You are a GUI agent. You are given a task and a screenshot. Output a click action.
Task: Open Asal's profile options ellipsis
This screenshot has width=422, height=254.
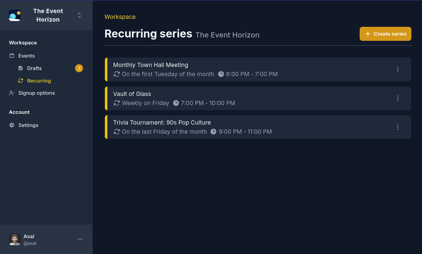80,239
